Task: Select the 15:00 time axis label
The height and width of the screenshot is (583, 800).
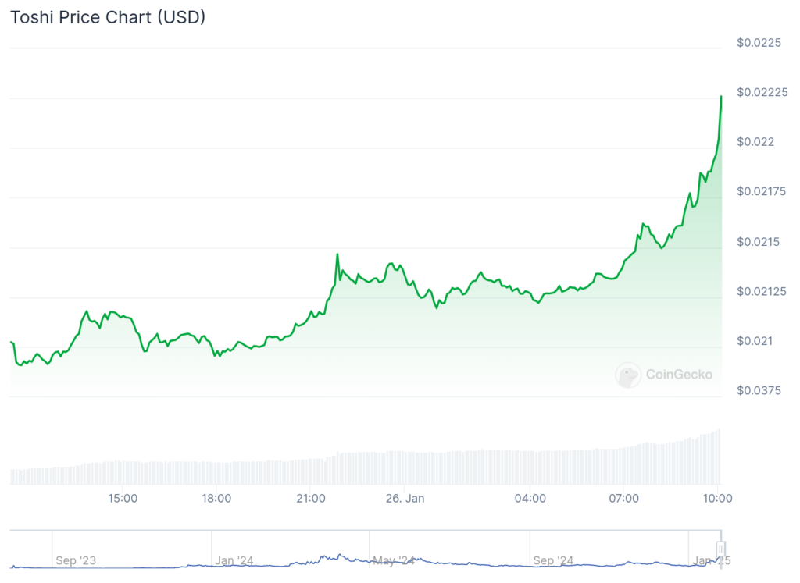Action: point(123,498)
